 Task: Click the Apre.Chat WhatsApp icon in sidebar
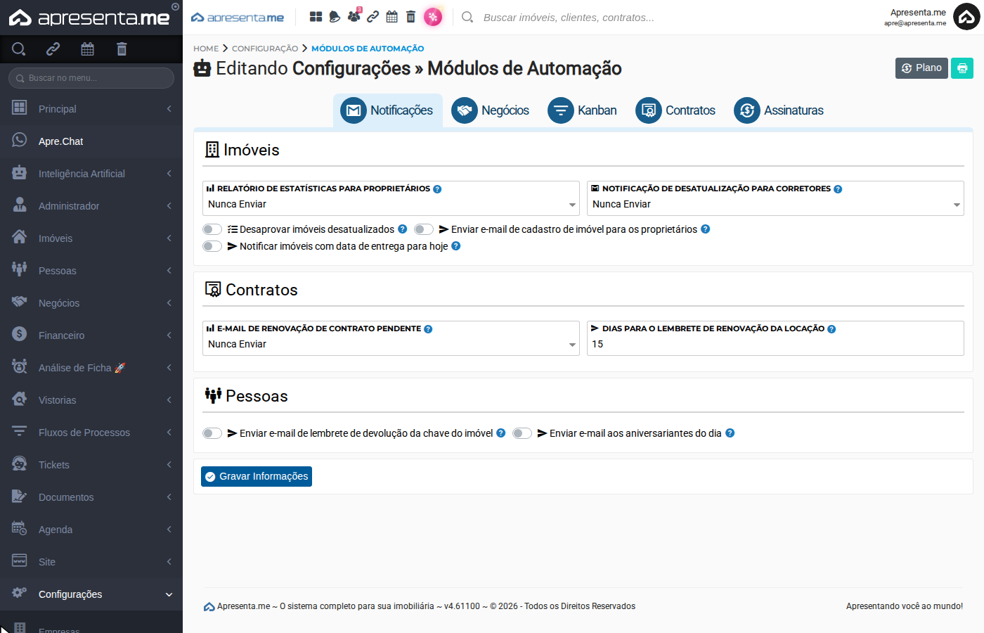pos(20,140)
